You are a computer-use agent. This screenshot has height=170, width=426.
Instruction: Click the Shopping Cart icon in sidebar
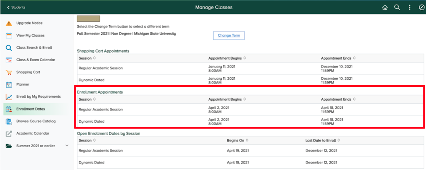pyautogui.click(x=9, y=73)
